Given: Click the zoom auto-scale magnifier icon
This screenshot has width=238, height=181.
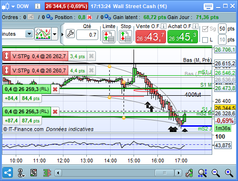Looking at the screenshot, I should click(x=203, y=173).
